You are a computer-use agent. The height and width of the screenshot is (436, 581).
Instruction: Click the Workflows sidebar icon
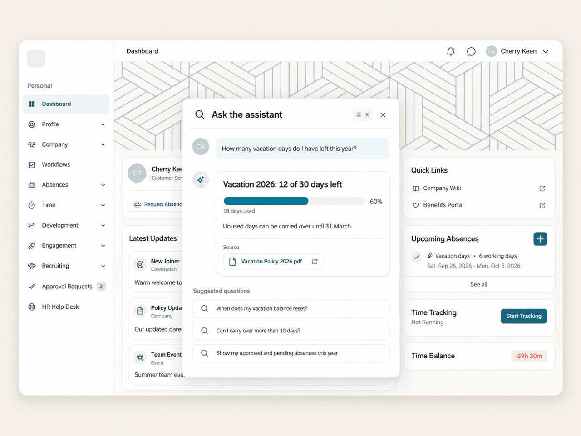pyautogui.click(x=32, y=165)
